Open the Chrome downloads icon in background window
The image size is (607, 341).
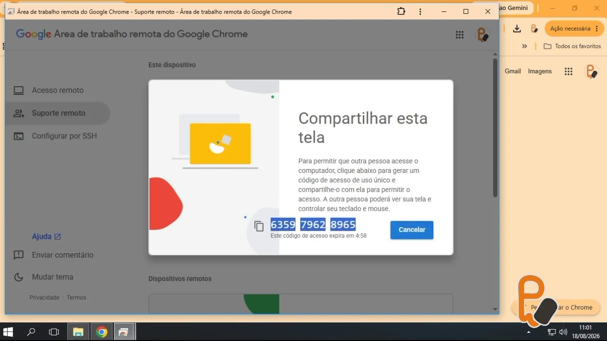[517, 28]
